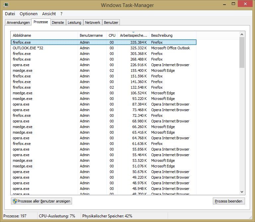Click Prozesse: 197 in status bar
The width and height of the screenshot is (255, 222).
pyautogui.click(x=15, y=216)
